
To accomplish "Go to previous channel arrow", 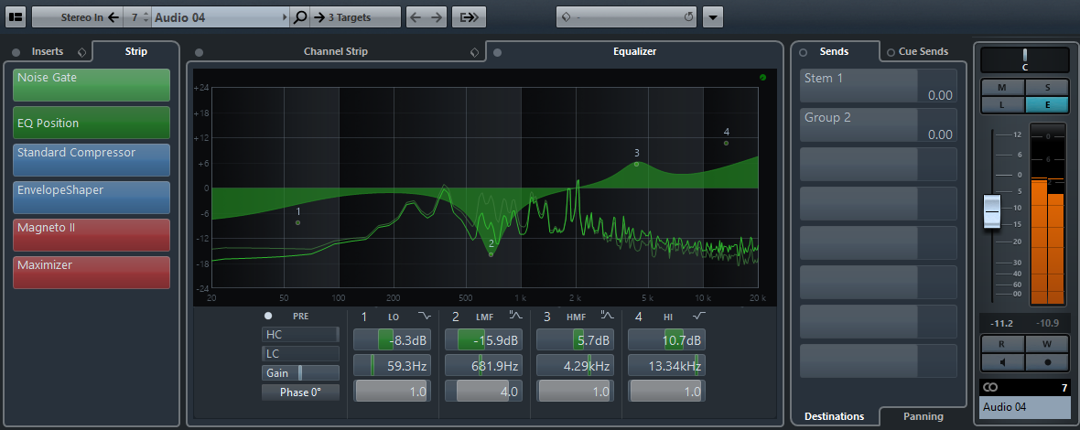I will [415, 17].
